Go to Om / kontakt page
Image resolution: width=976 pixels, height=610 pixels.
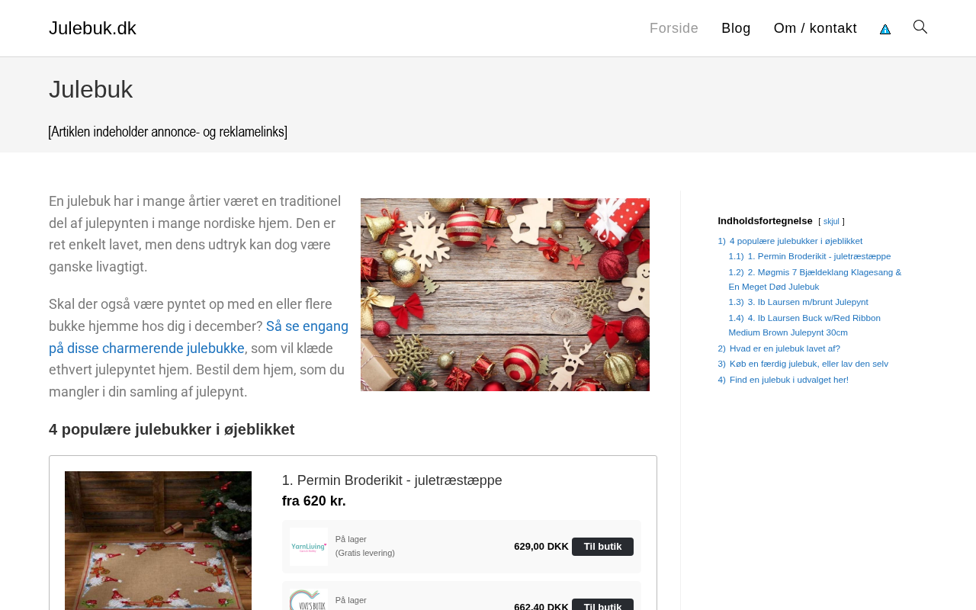click(x=815, y=28)
